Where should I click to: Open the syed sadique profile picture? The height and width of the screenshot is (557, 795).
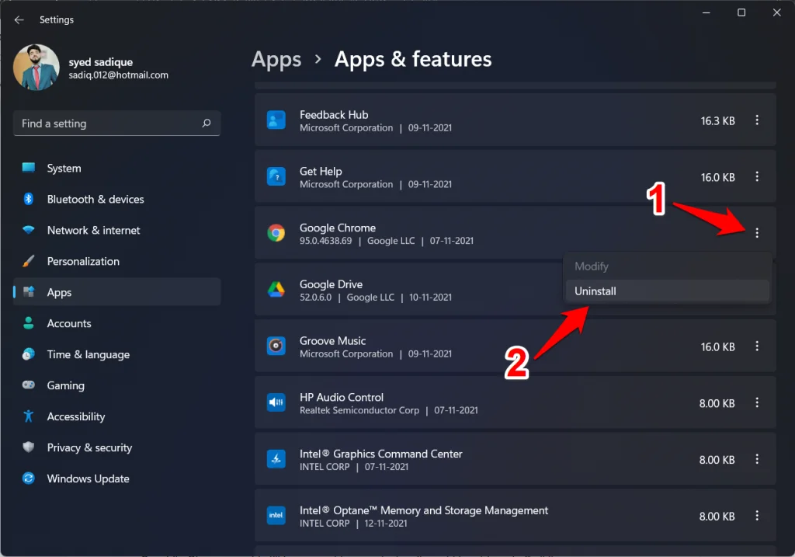pos(36,67)
